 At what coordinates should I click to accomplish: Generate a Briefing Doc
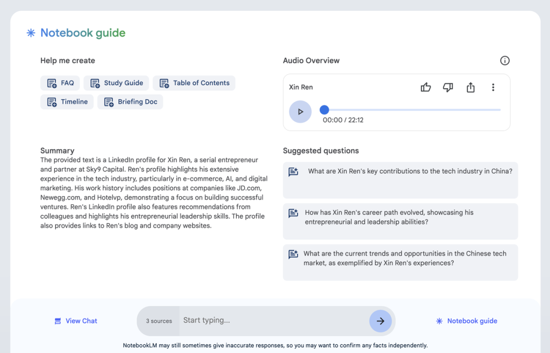click(x=130, y=102)
